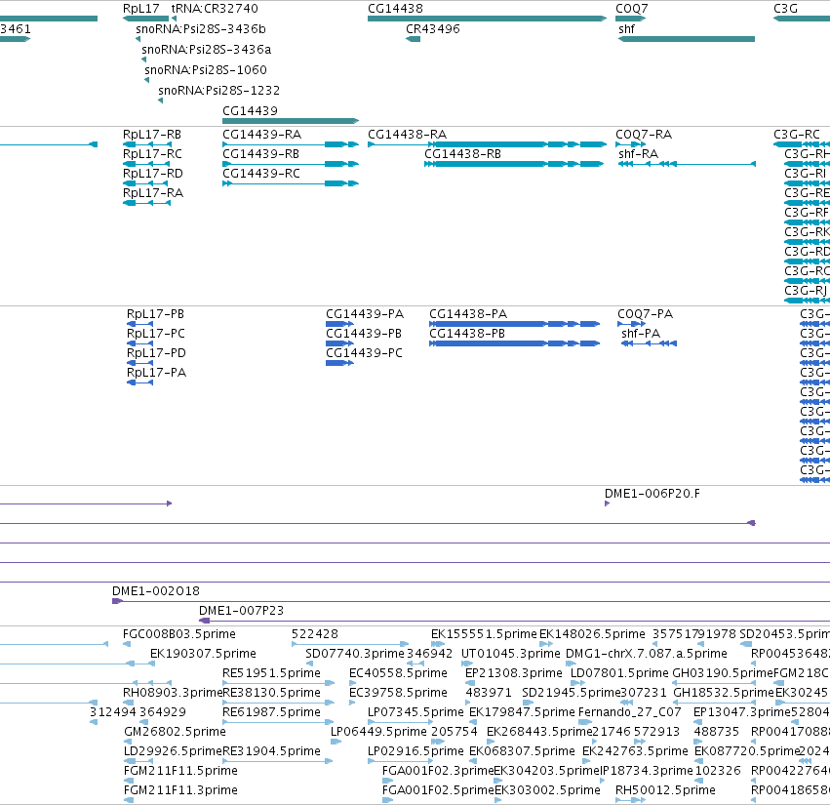Click the RpL17-PB protein label
Viewport: 830px width, 805px height.
coord(156,313)
